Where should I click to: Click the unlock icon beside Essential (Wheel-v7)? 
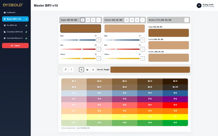[26, 38]
